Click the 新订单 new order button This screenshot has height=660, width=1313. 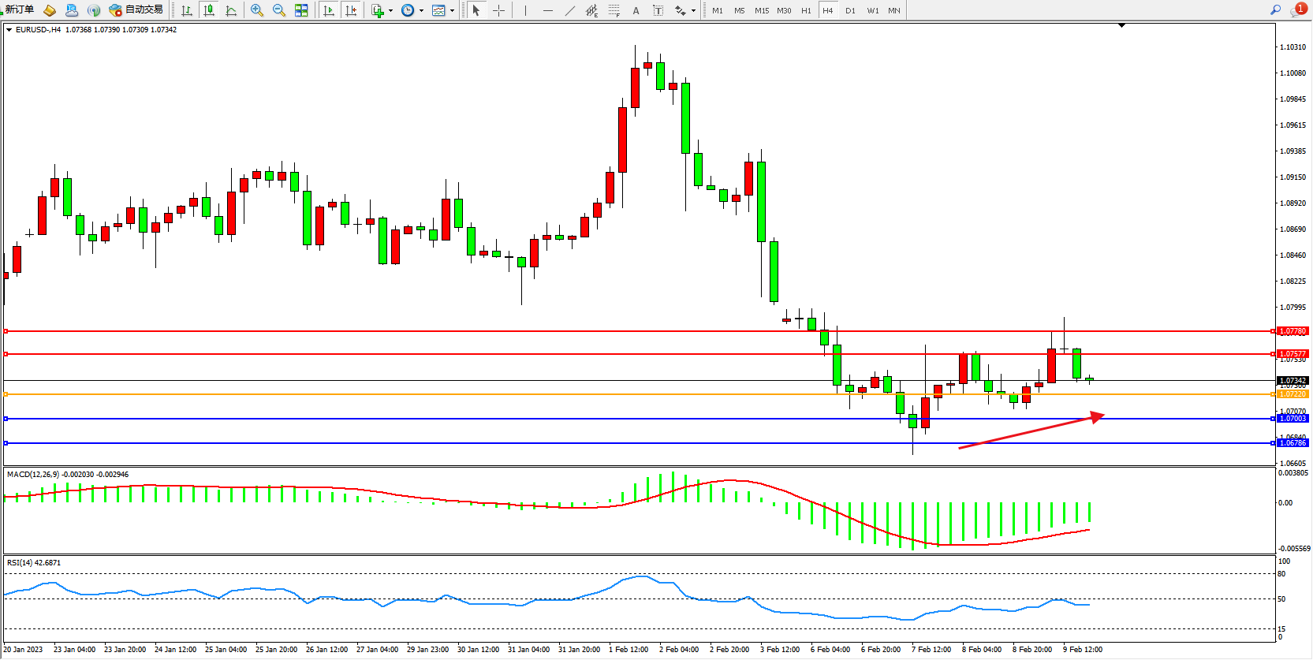19,10
